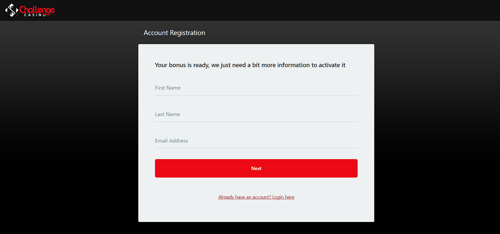Open the Already have an account login link

(256, 197)
